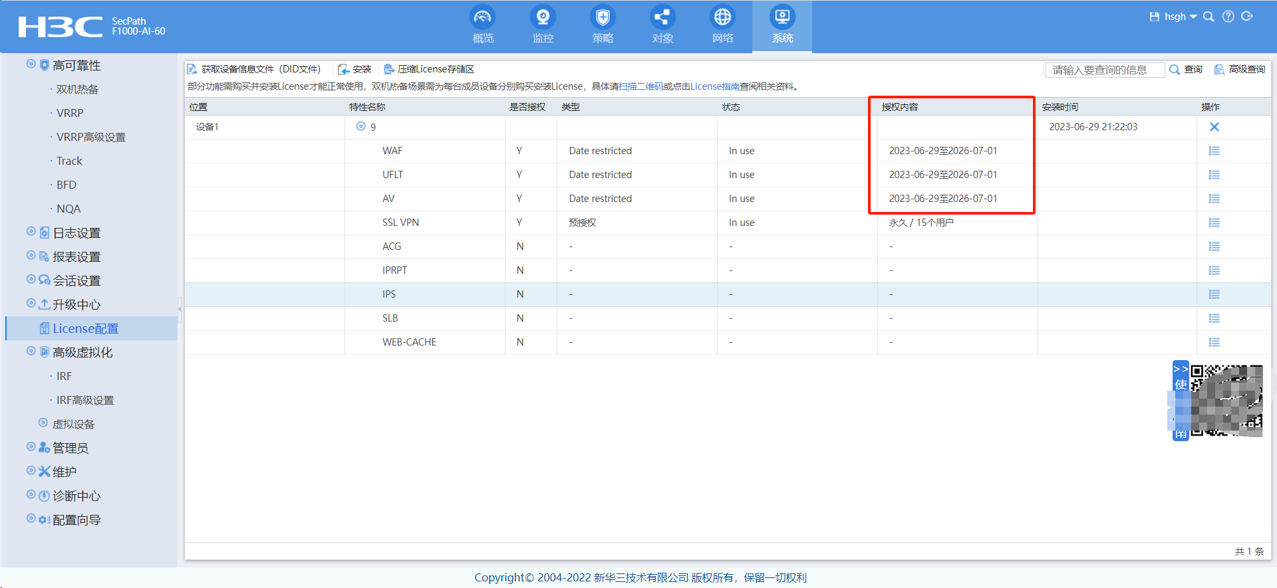Open the 概览 overview icon
Viewport: 1277px width, 588px height.
[483, 18]
